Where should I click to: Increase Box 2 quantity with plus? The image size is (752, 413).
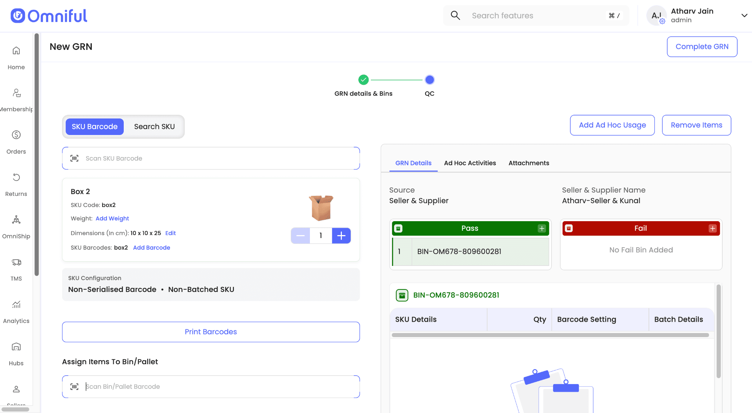click(x=341, y=235)
